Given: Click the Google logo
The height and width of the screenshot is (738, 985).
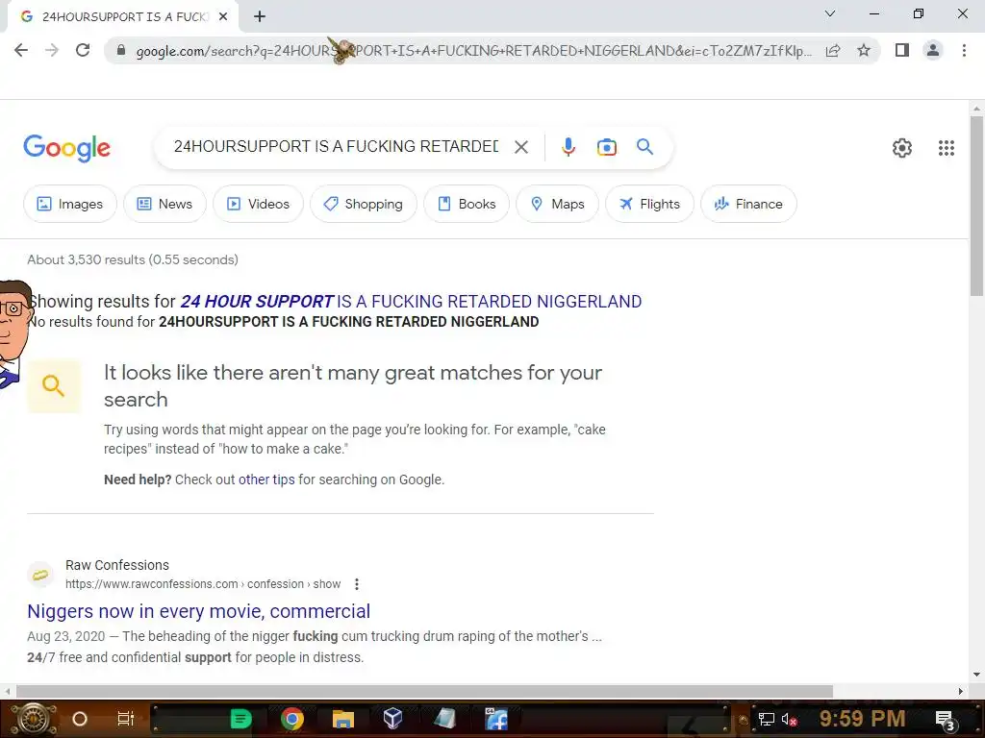Looking at the screenshot, I should (66, 148).
